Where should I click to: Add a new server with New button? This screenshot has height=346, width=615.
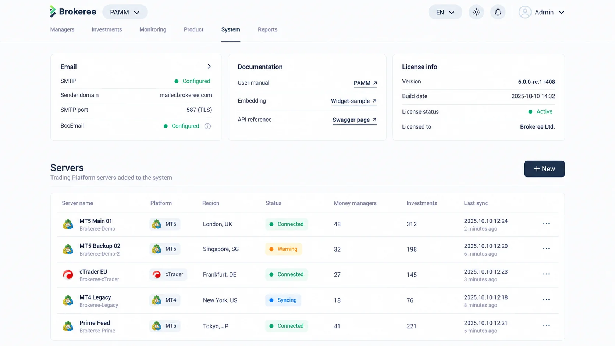click(x=544, y=169)
